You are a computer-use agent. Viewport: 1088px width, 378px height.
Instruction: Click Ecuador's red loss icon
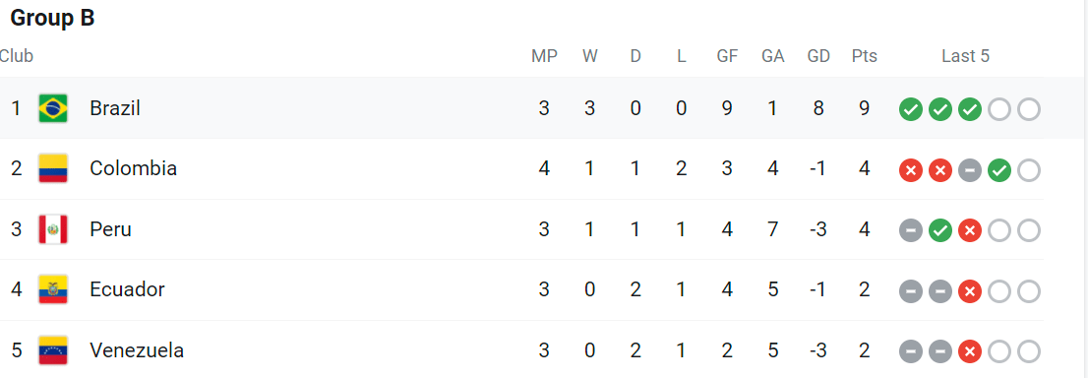click(969, 291)
